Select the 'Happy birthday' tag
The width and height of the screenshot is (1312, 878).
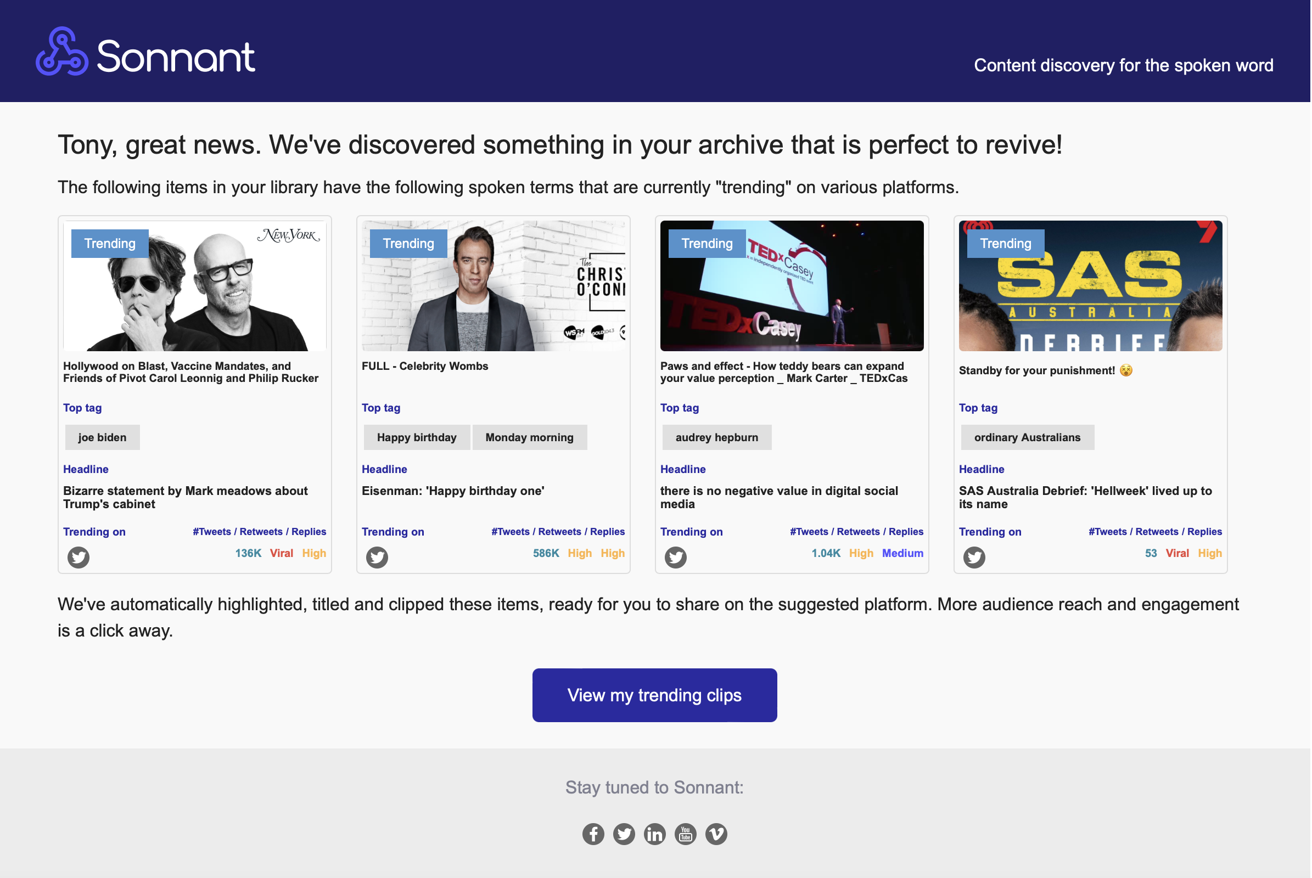pyautogui.click(x=417, y=438)
